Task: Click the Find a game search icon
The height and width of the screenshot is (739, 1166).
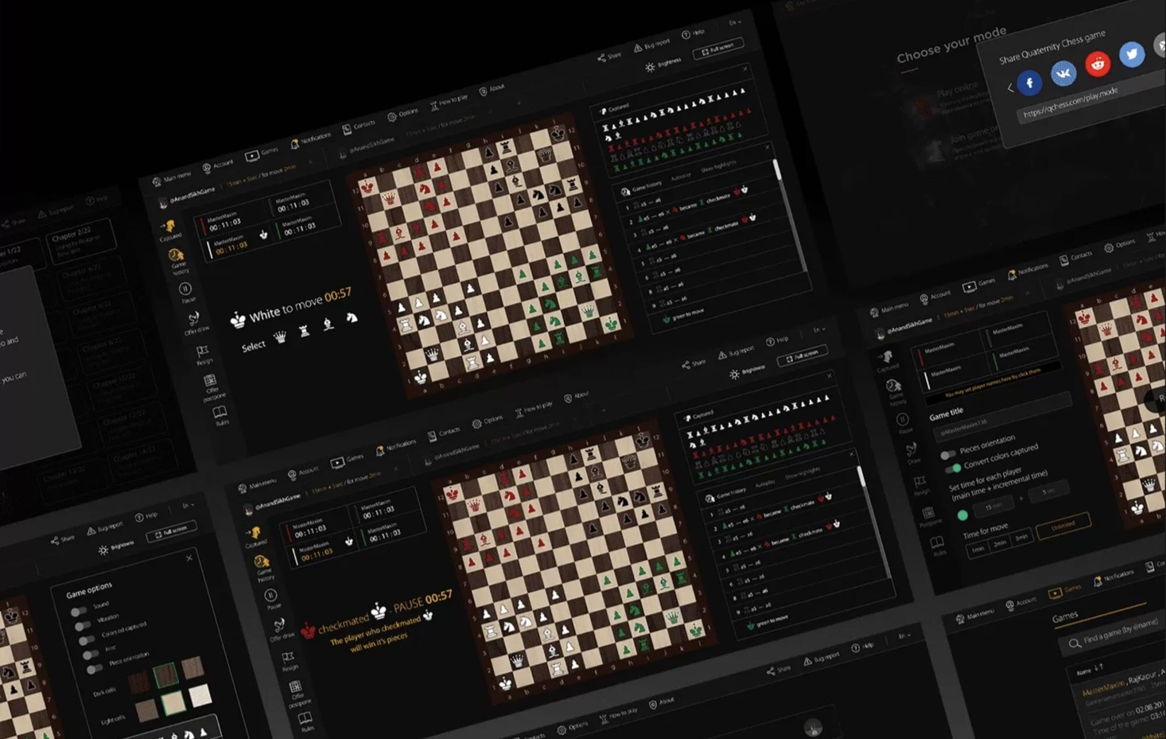Action: coord(1074,643)
